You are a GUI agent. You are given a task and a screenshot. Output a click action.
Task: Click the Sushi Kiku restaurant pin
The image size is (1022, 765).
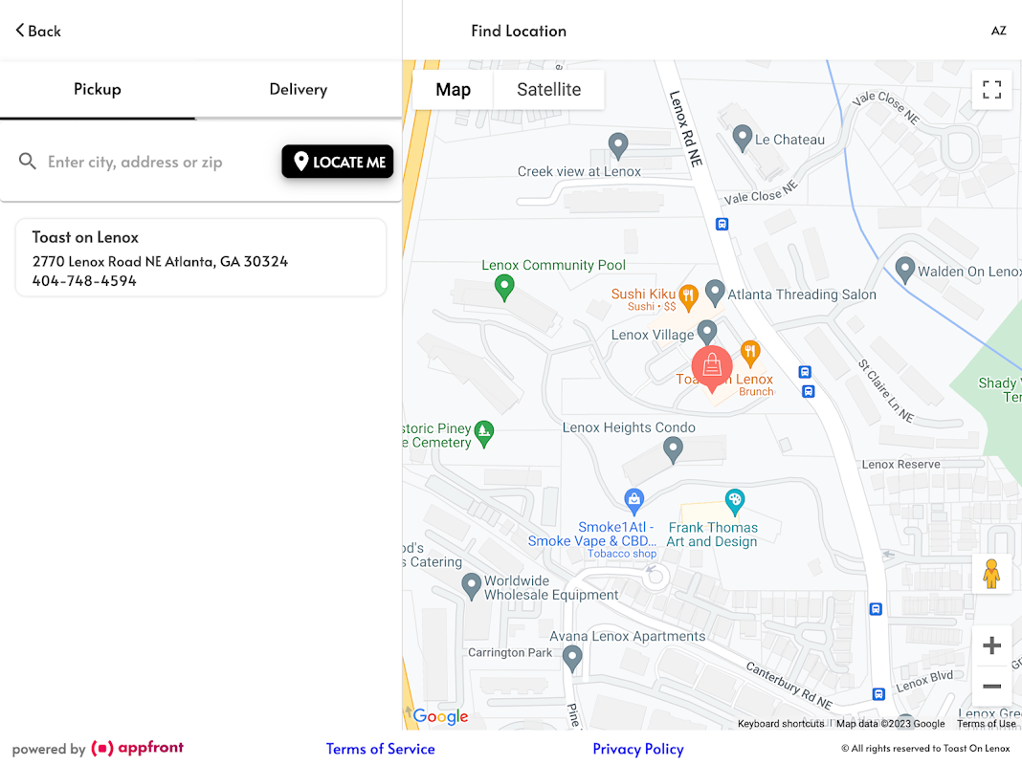(688, 297)
